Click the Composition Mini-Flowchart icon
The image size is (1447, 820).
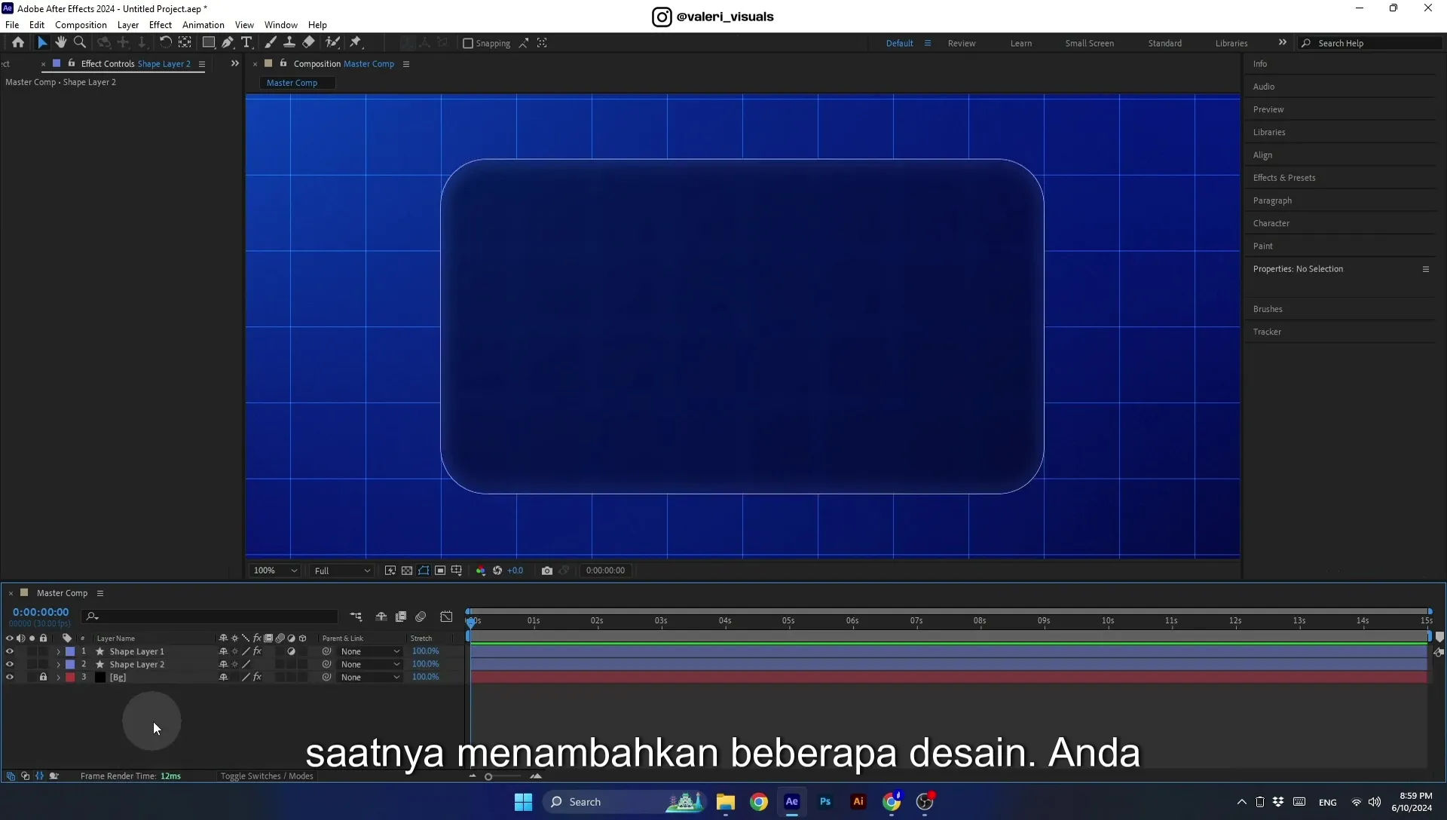(356, 617)
